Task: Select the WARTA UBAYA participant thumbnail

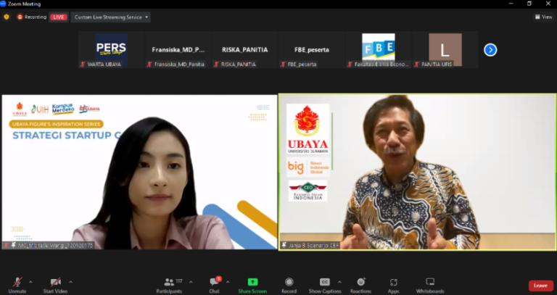Action: pos(111,50)
